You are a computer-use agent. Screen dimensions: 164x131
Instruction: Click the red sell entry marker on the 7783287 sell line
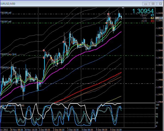[106, 23]
